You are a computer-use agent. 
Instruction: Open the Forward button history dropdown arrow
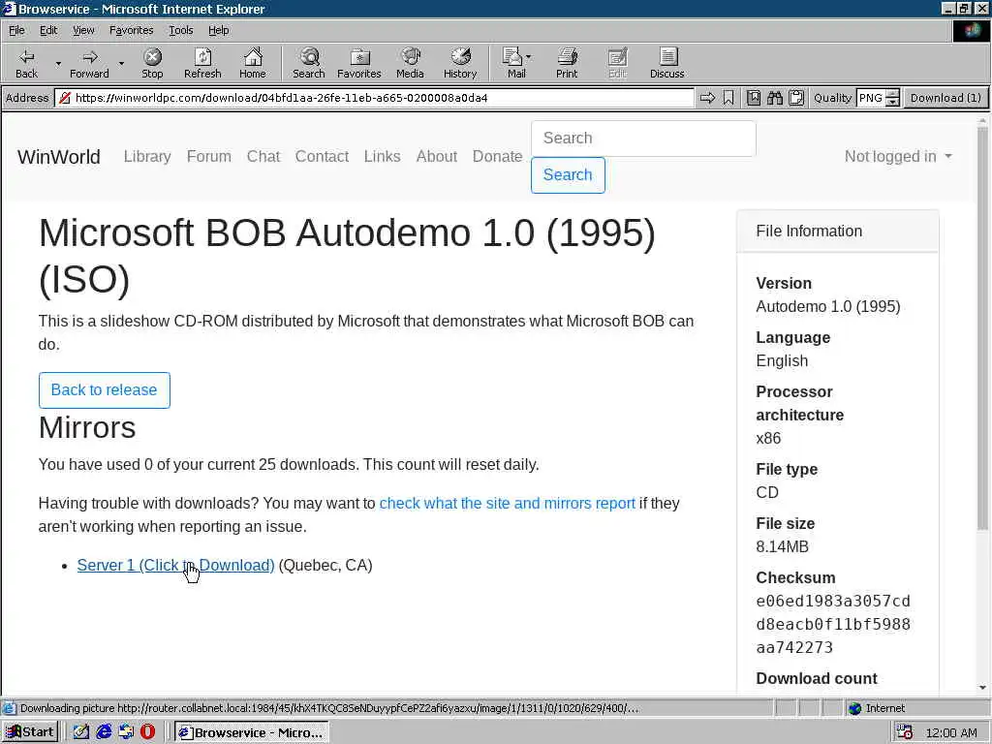tap(121, 63)
